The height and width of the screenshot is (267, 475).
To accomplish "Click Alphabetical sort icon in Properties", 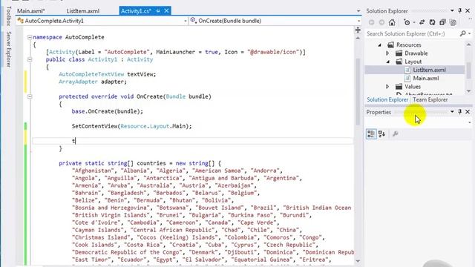I will [x=381, y=133].
